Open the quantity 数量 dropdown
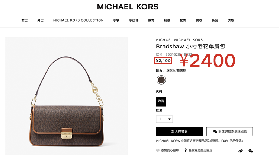This screenshot has height=155, width=279. (x=164, y=119)
